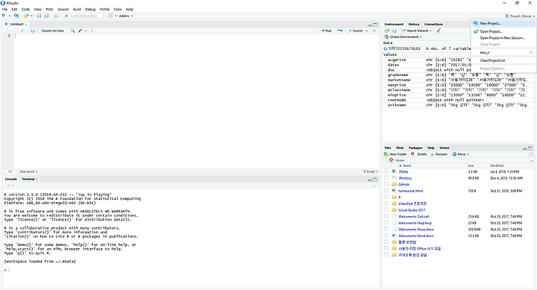This screenshot has width=537, height=290.
Task: Click the code tools magic wand icon
Action: [80, 31]
